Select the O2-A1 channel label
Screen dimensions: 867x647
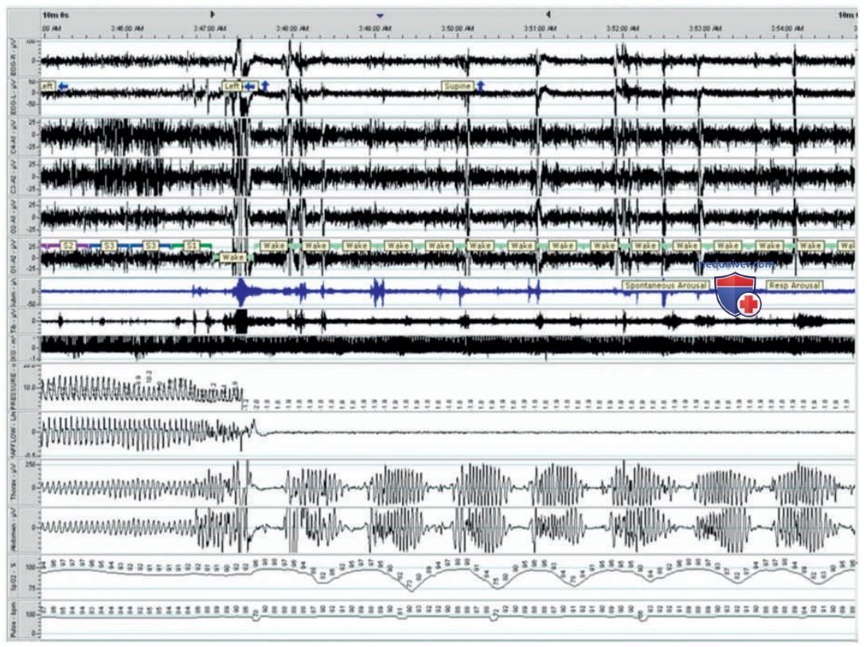(15, 216)
